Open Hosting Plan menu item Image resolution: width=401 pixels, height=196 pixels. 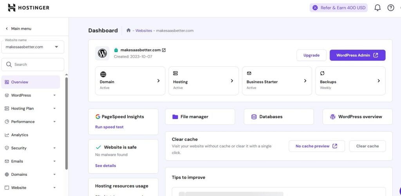[x=31, y=109]
